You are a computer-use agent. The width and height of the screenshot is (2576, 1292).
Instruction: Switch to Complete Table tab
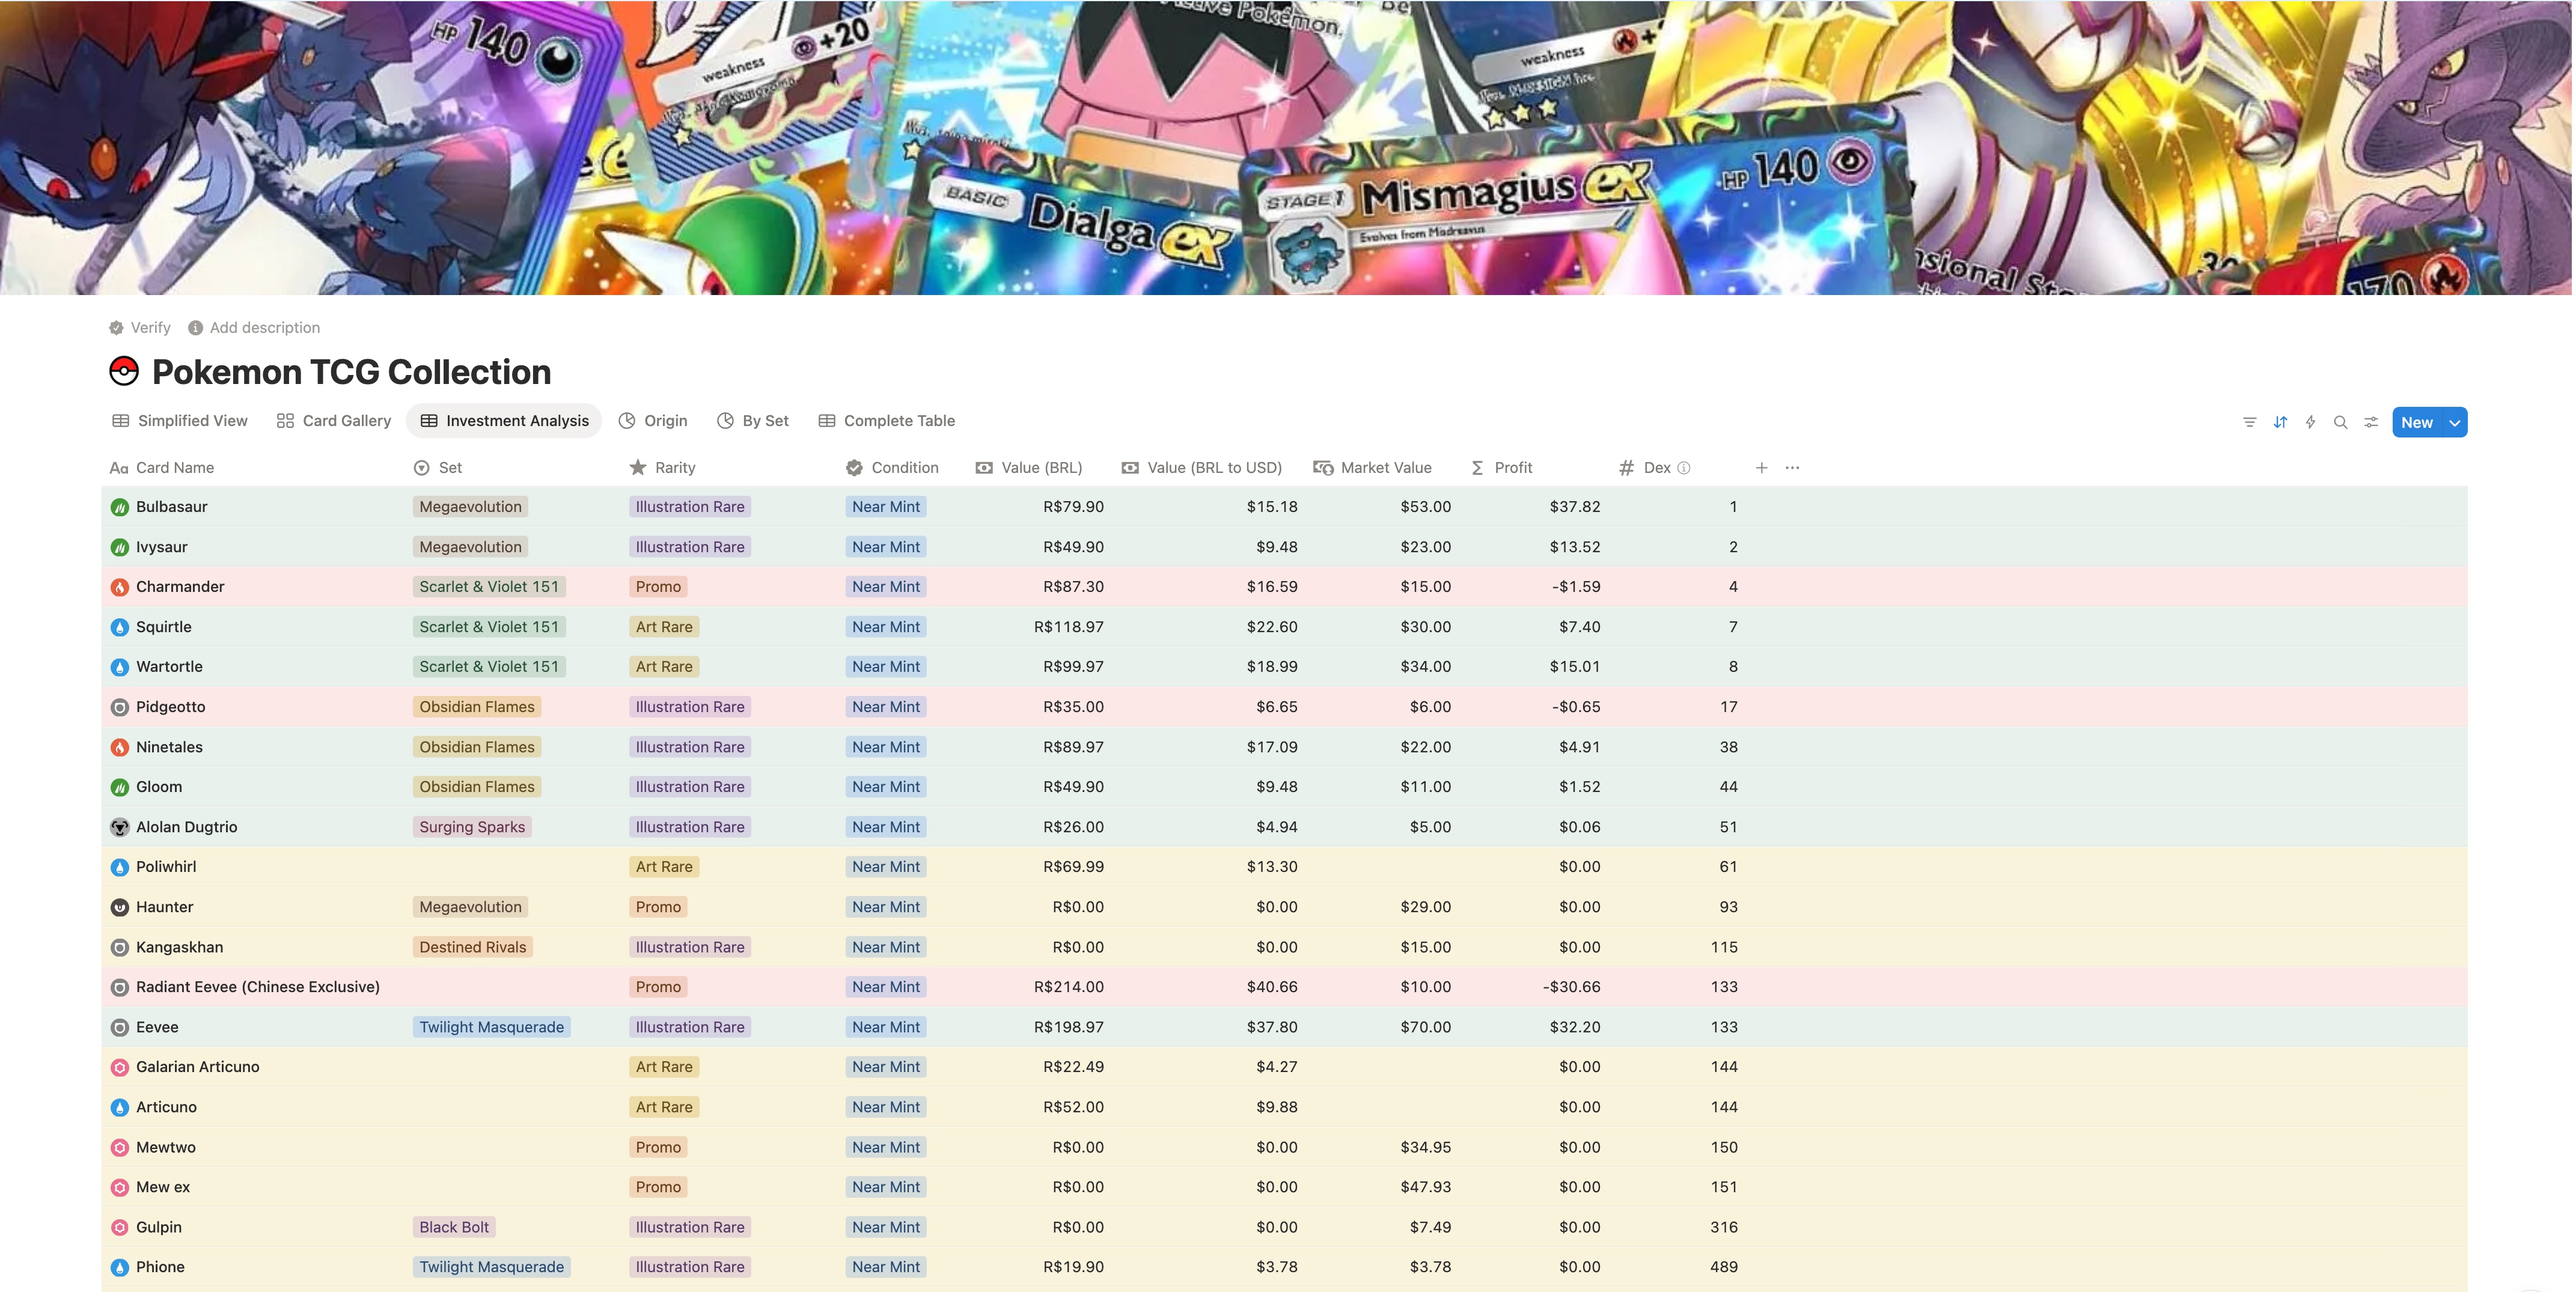[887, 421]
